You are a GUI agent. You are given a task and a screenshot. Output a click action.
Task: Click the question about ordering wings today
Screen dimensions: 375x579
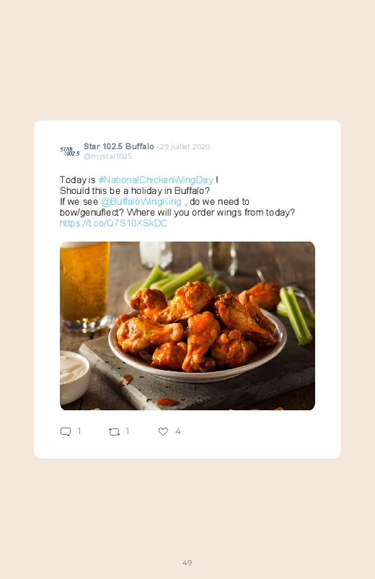[x=211, y=212]
